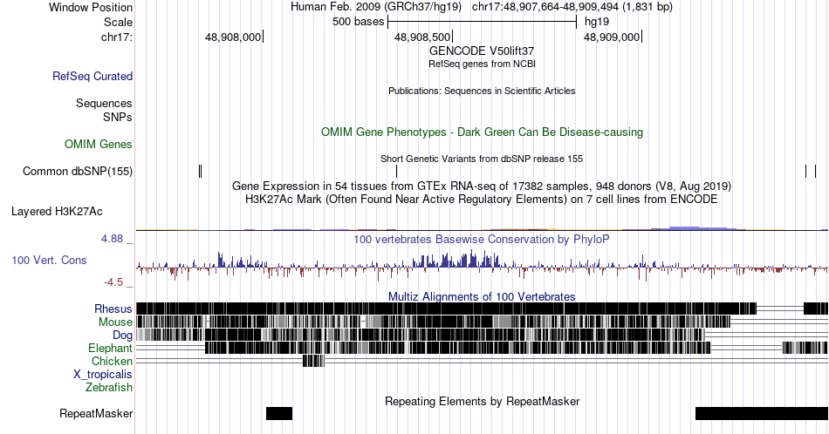Click the PhyloP upper value 4.88

(x=113, y=239)
